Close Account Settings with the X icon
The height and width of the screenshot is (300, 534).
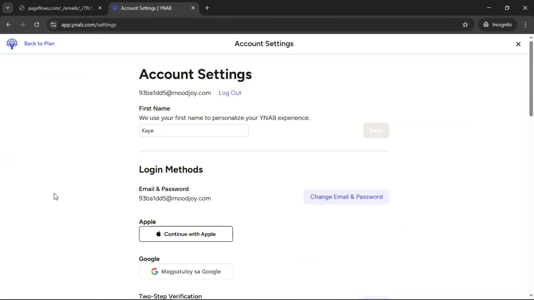pyautogui.click(x=518, y=44)
